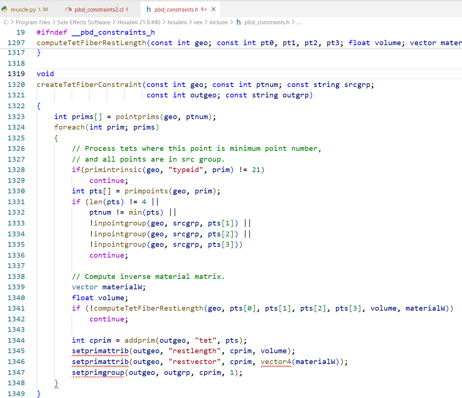The width and height of the screenshot is (462, 398).
Task: Open the include folder breadcrumb
Action: click(218, 22)
